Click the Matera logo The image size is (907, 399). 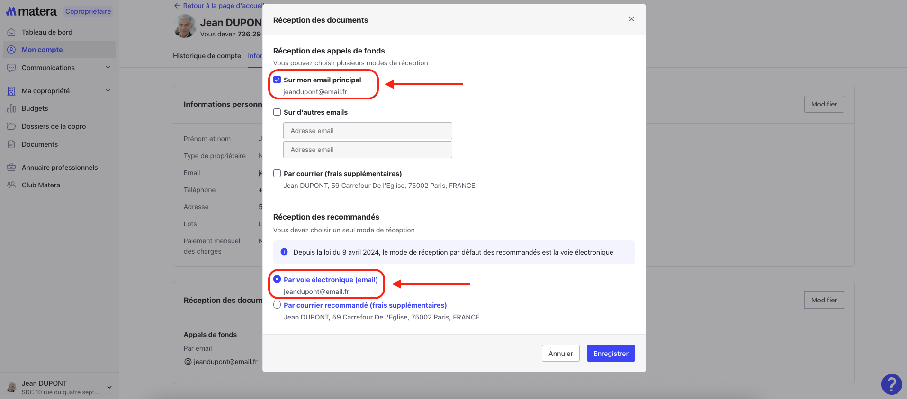[31, 11]
